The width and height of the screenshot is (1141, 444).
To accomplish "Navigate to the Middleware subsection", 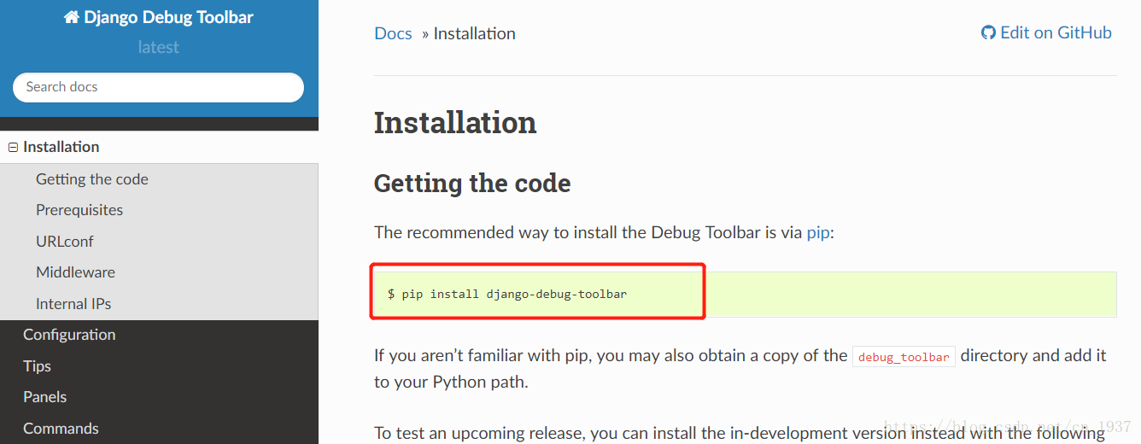I will click(75, 272).
